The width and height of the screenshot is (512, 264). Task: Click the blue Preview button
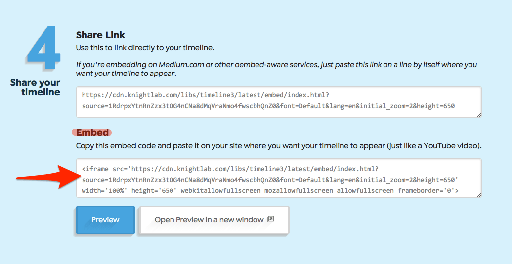[x=105, y=220]
